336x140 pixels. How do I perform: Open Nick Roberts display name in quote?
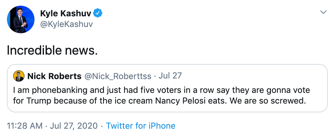[54, 76]
